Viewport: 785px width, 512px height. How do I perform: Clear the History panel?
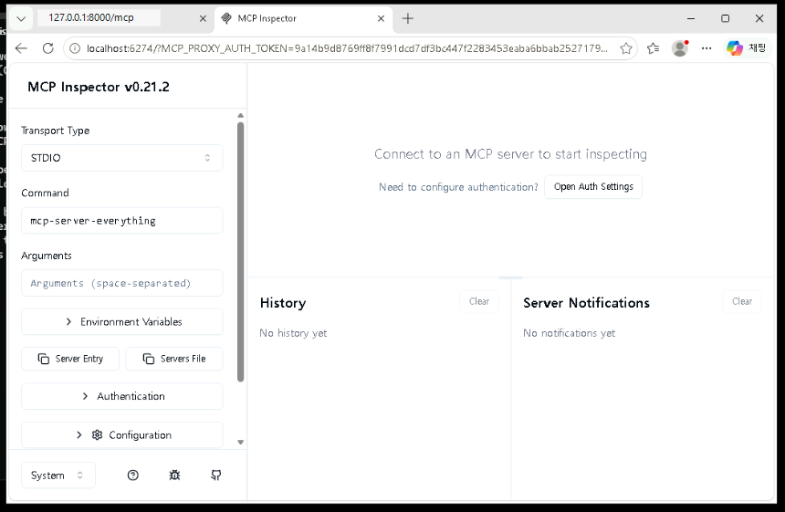(x=479, y=301)
